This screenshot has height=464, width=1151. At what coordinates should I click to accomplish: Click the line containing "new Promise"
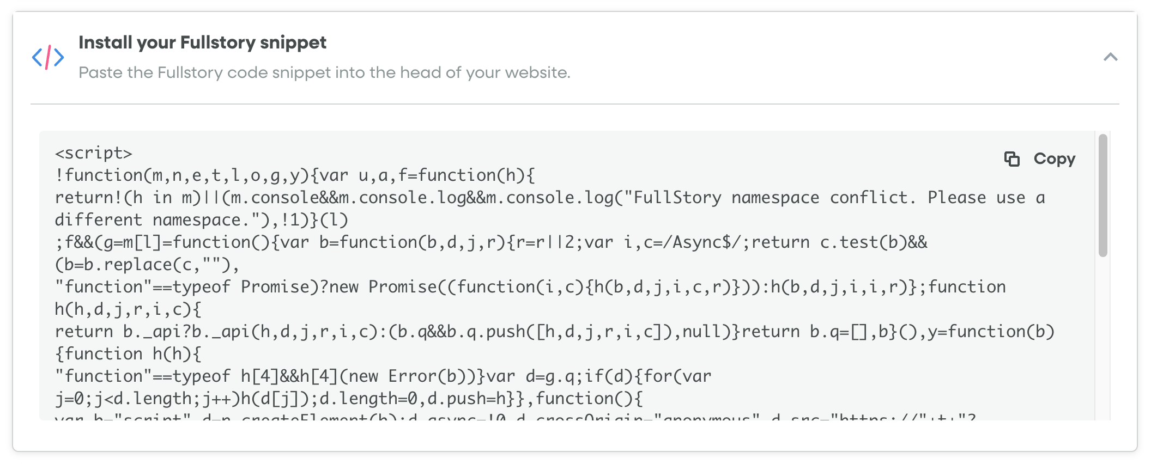coord(530,287)
